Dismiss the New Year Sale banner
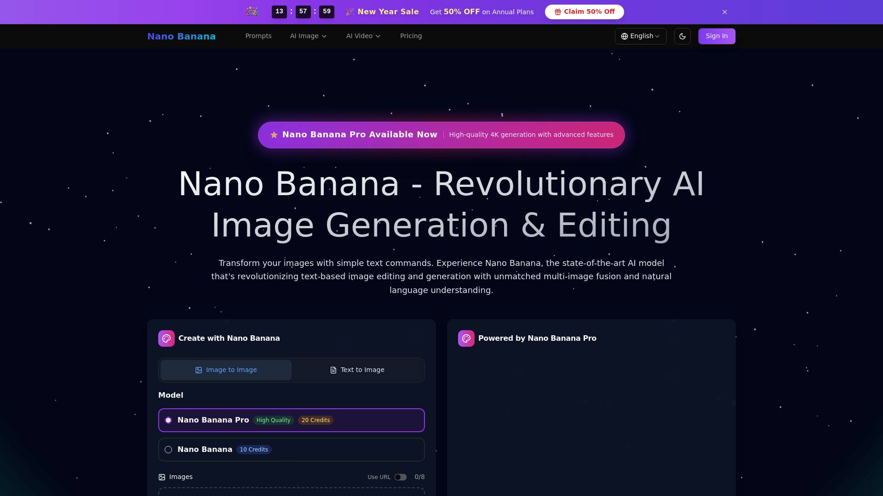883x496 pixels. 724,11
